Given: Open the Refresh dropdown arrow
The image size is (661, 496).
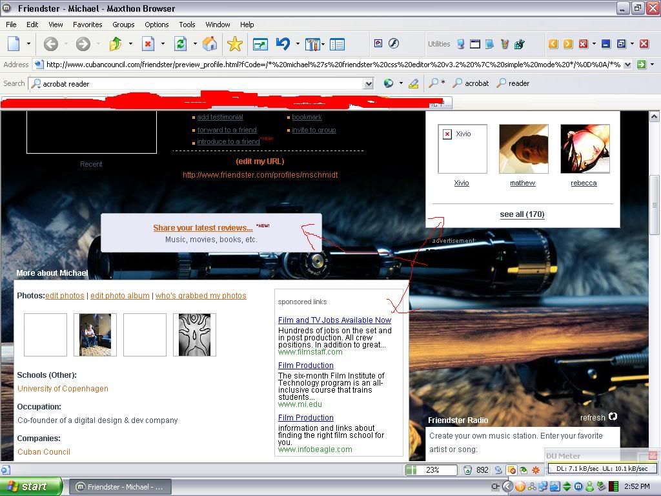Looking at the screenshot, I should tap(195, 43).
